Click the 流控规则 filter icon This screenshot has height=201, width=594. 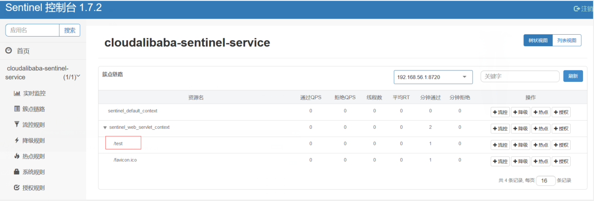[17, 125]
